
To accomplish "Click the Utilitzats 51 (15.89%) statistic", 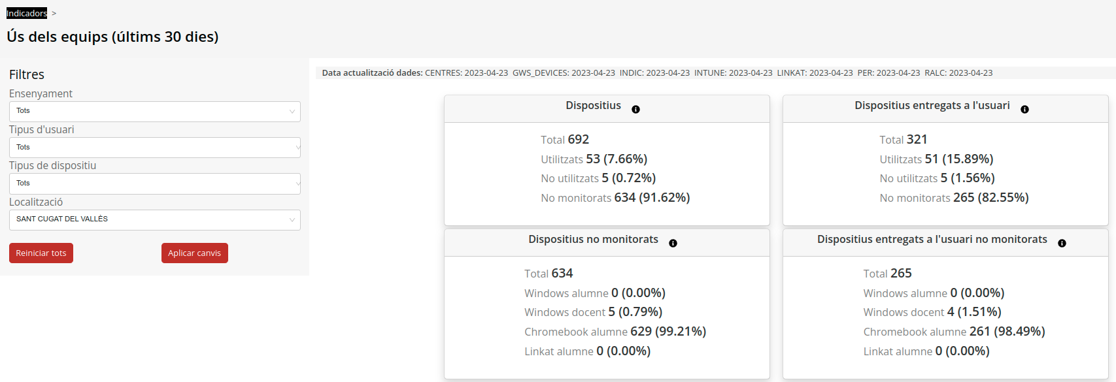I will [936, 159].
